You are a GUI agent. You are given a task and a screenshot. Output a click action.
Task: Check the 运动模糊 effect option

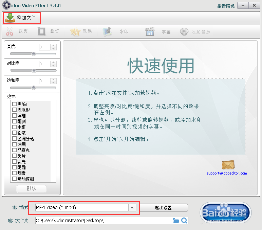(14, 179)
